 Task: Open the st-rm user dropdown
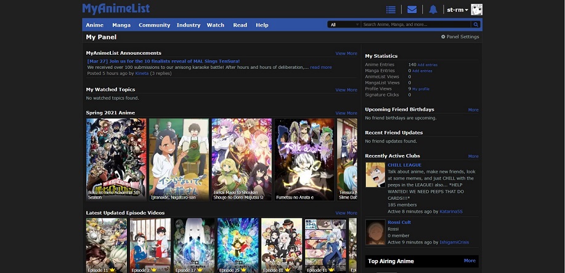coord(457,10)
